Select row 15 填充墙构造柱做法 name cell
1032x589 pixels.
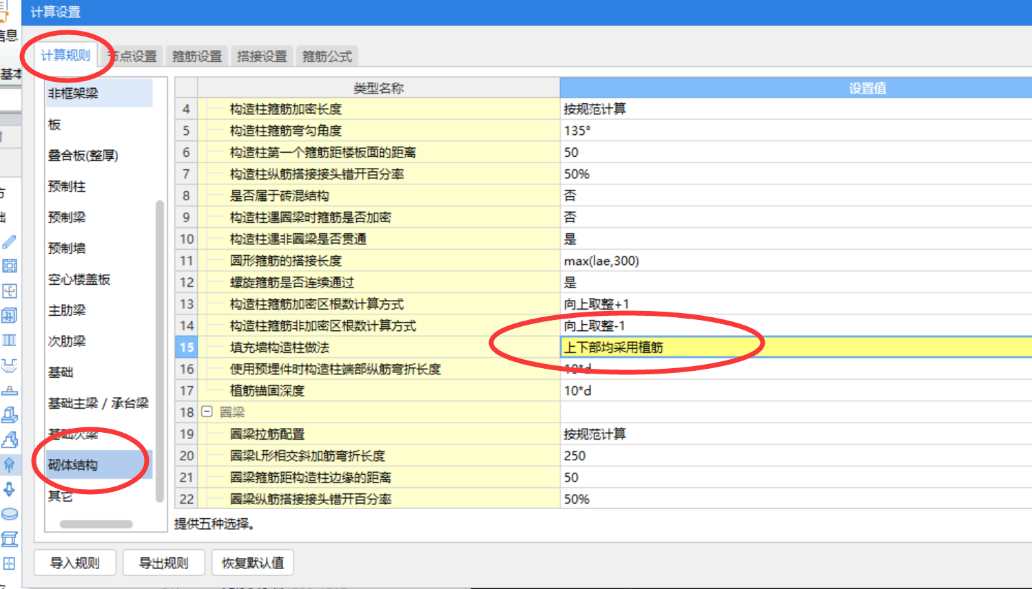point(379,347)
